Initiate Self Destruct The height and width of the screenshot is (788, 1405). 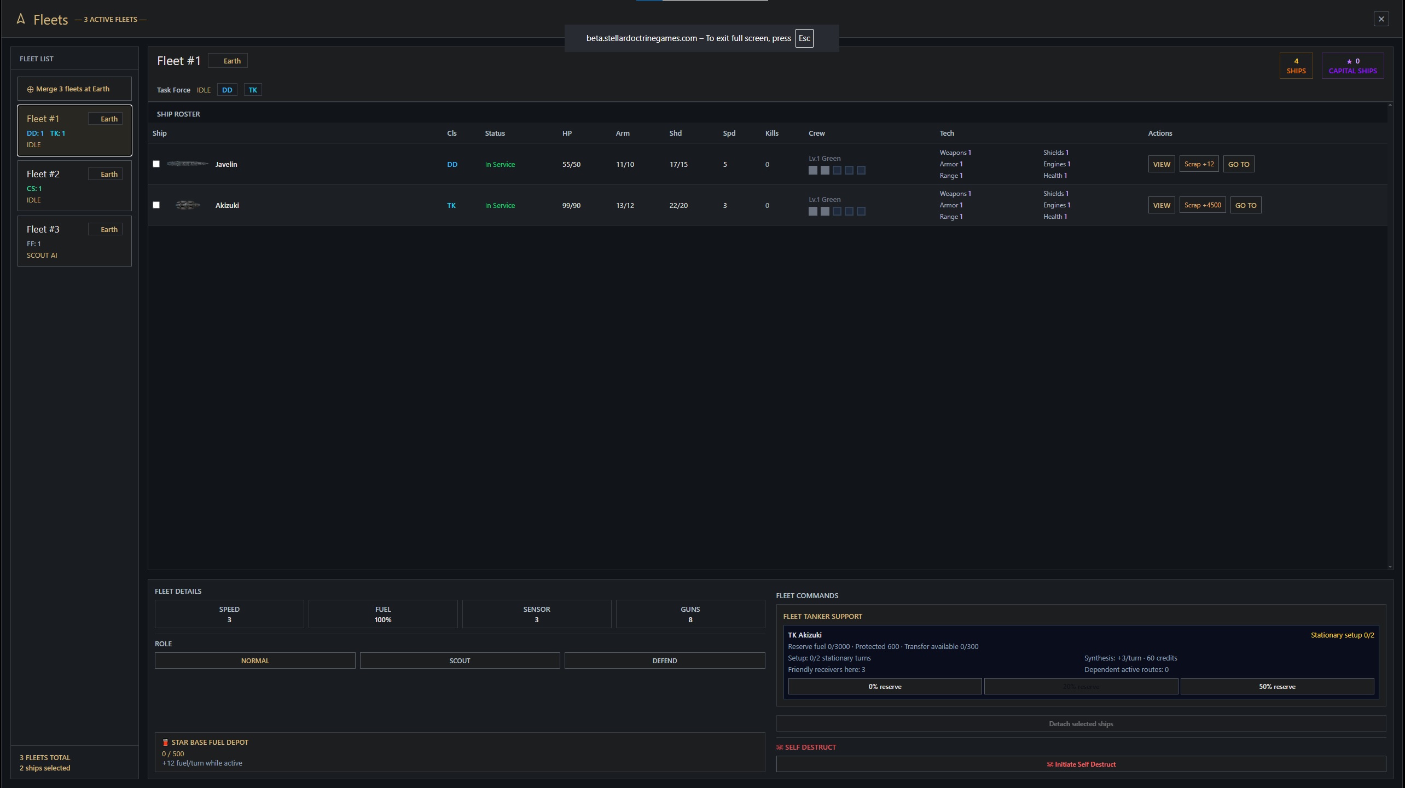tap(1081, 764)
